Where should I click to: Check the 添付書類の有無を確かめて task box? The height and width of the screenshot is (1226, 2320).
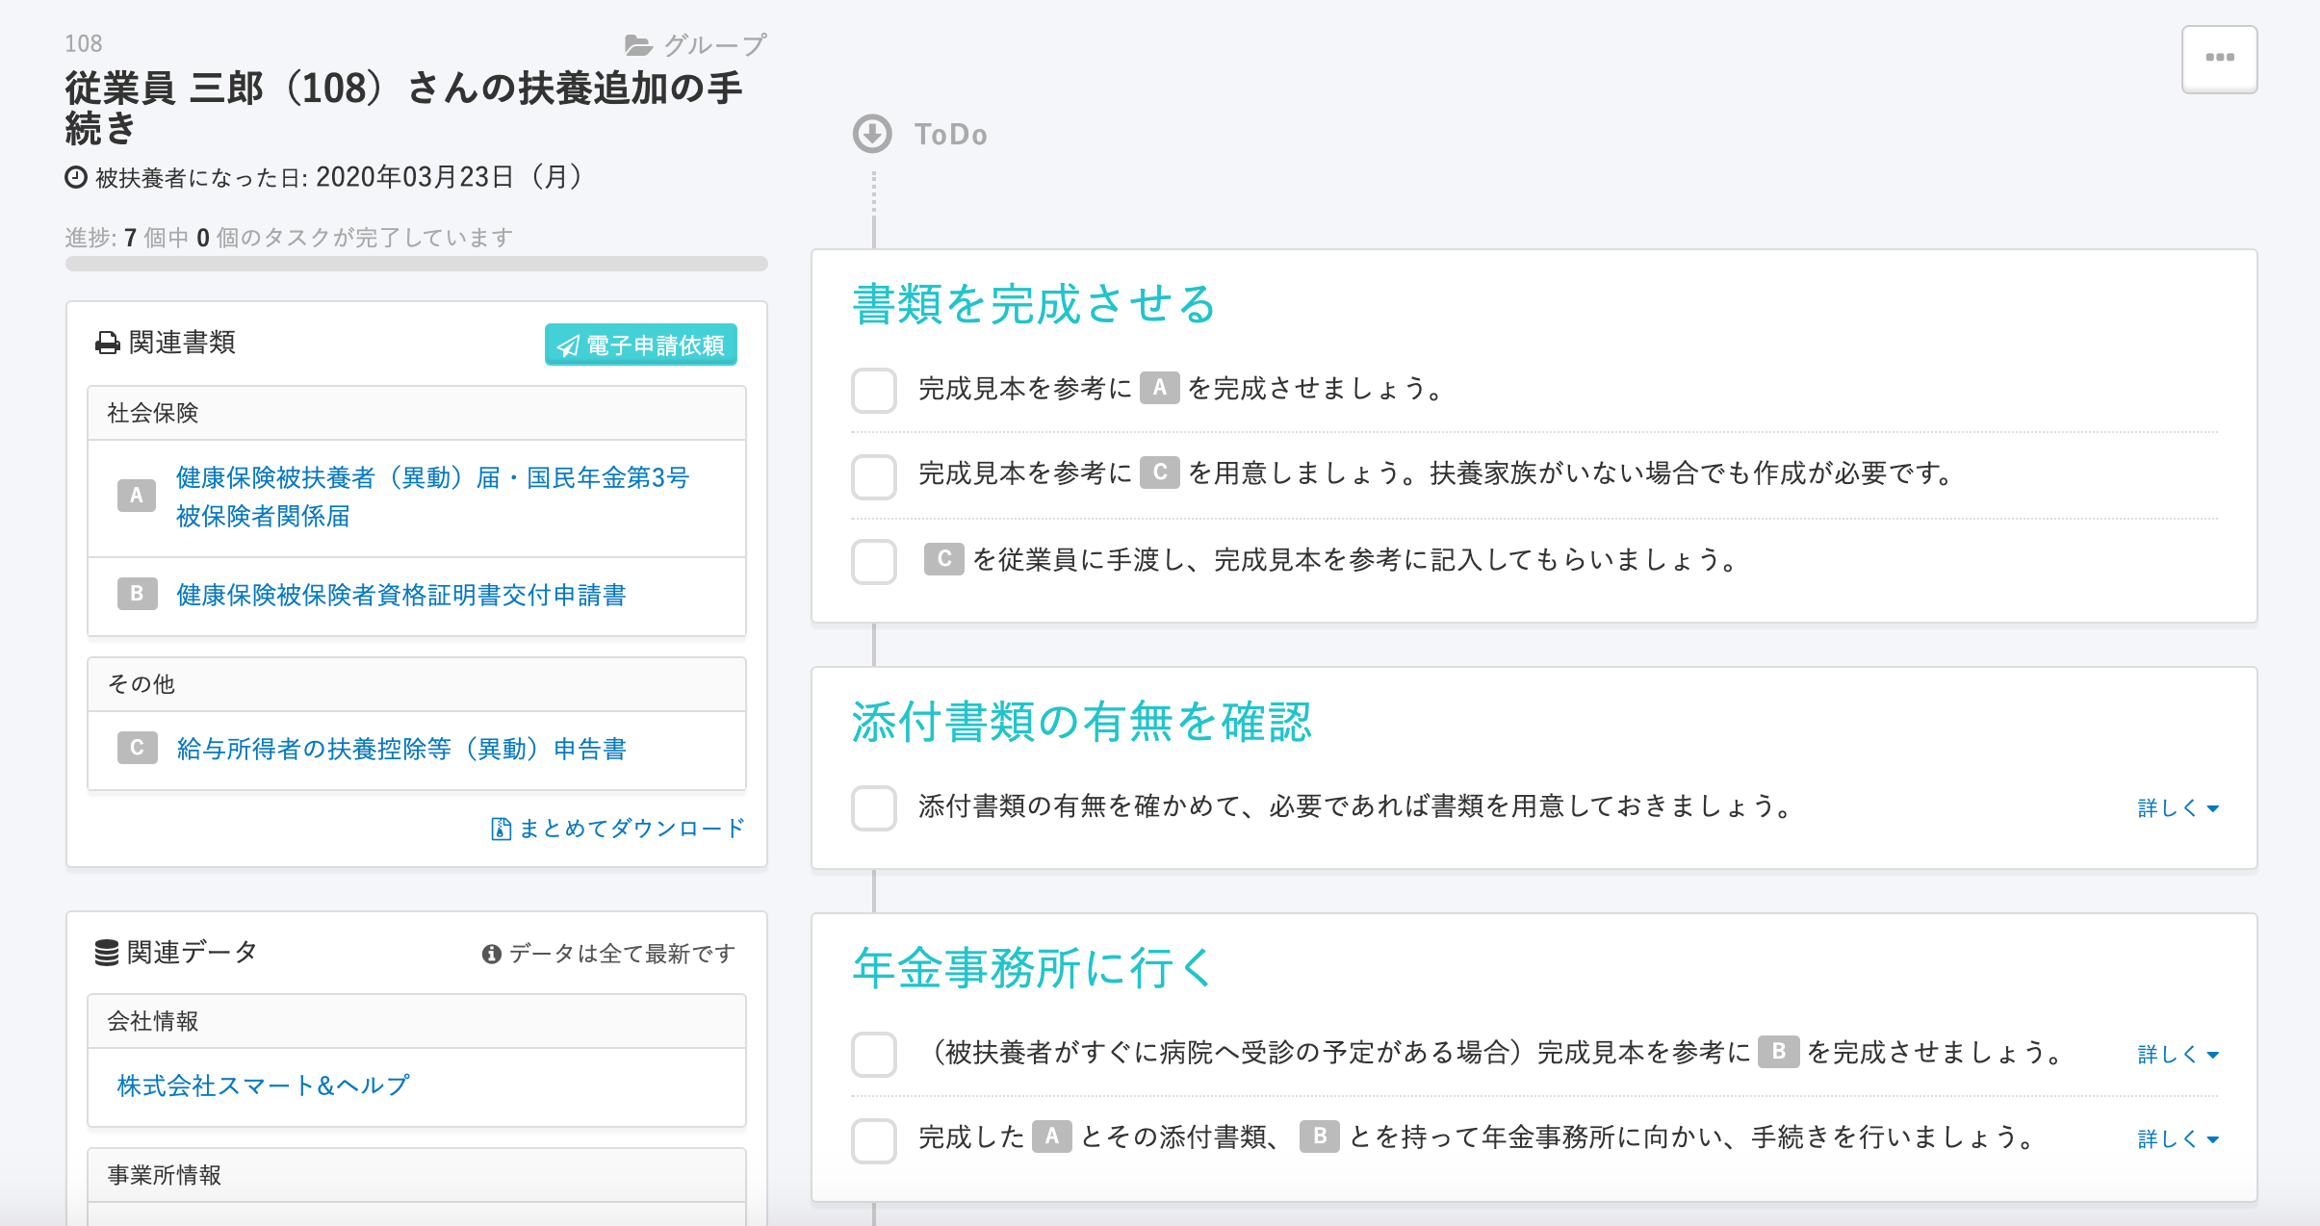pyautogui.click(x=874, y=807)
